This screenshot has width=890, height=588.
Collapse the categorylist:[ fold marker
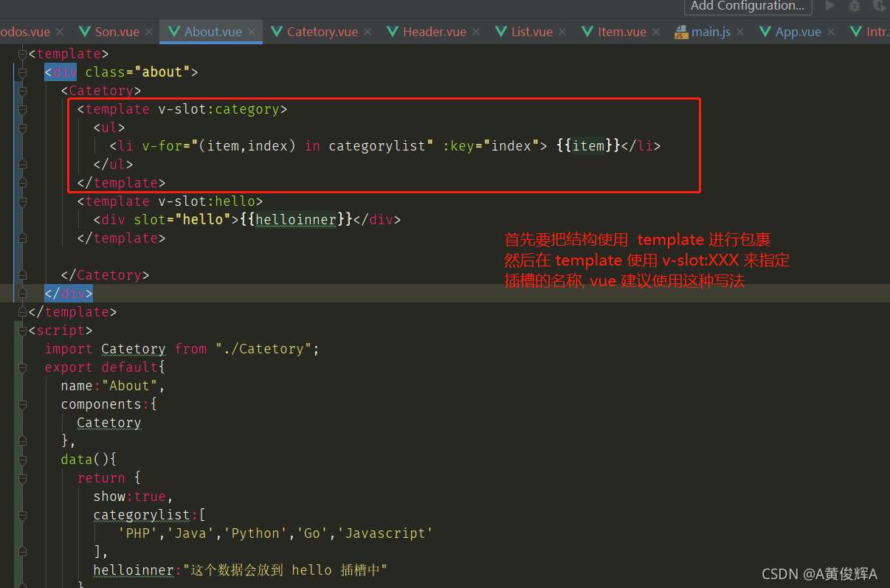(x=22, y=515)
